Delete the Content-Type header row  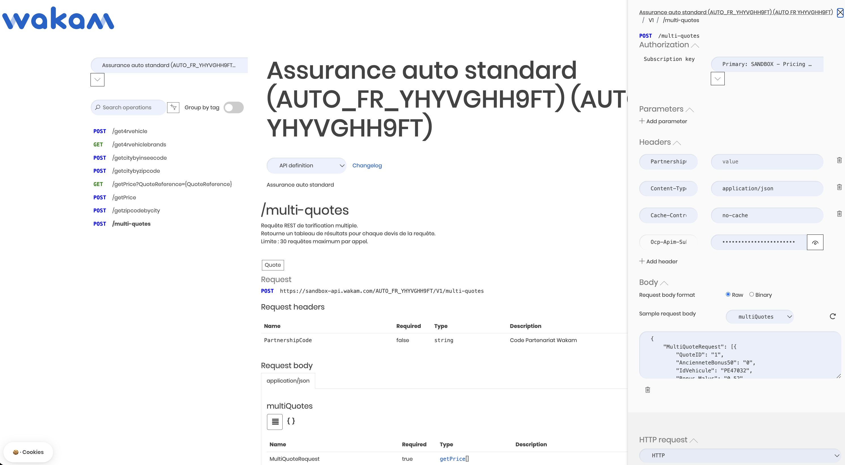point(839,187)
